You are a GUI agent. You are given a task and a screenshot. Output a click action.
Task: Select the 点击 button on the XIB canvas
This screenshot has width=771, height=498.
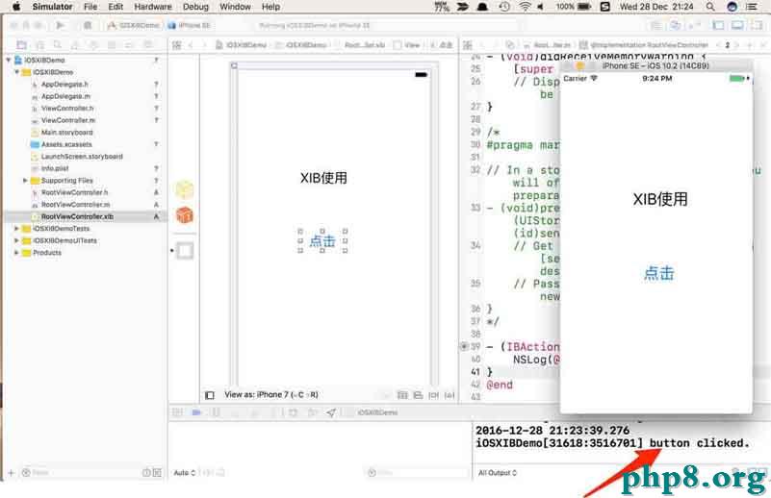pyautogui.click(x=322, y=240)
